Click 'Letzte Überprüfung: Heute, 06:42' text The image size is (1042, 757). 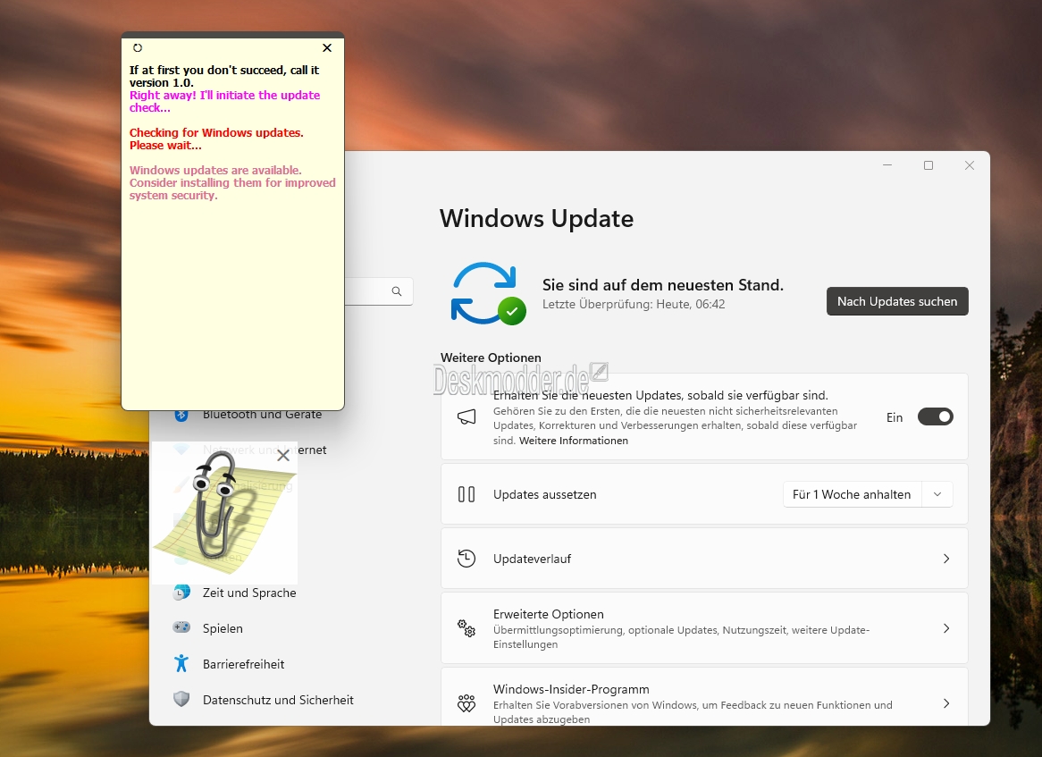[634, 305]
